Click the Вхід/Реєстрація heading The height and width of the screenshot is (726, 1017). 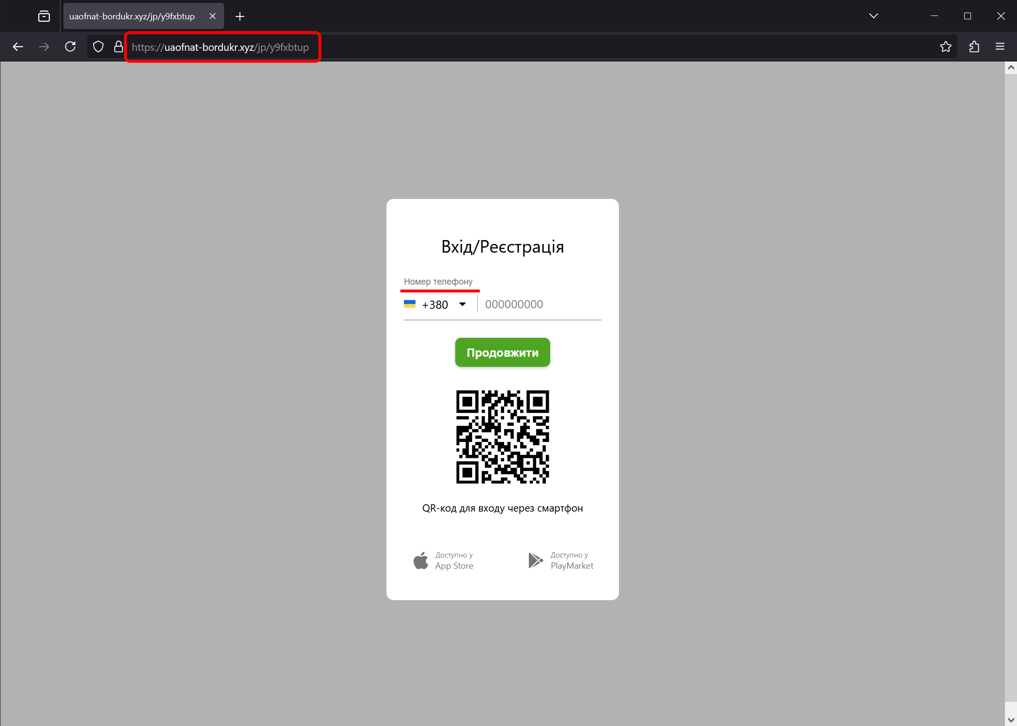[x=502, y=247]
